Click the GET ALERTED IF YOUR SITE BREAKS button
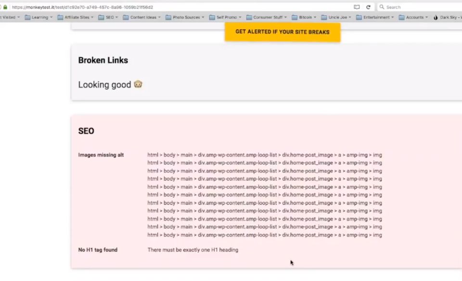Screen dimensions: 462x281 pyautogui.click(x=282, y=32)
